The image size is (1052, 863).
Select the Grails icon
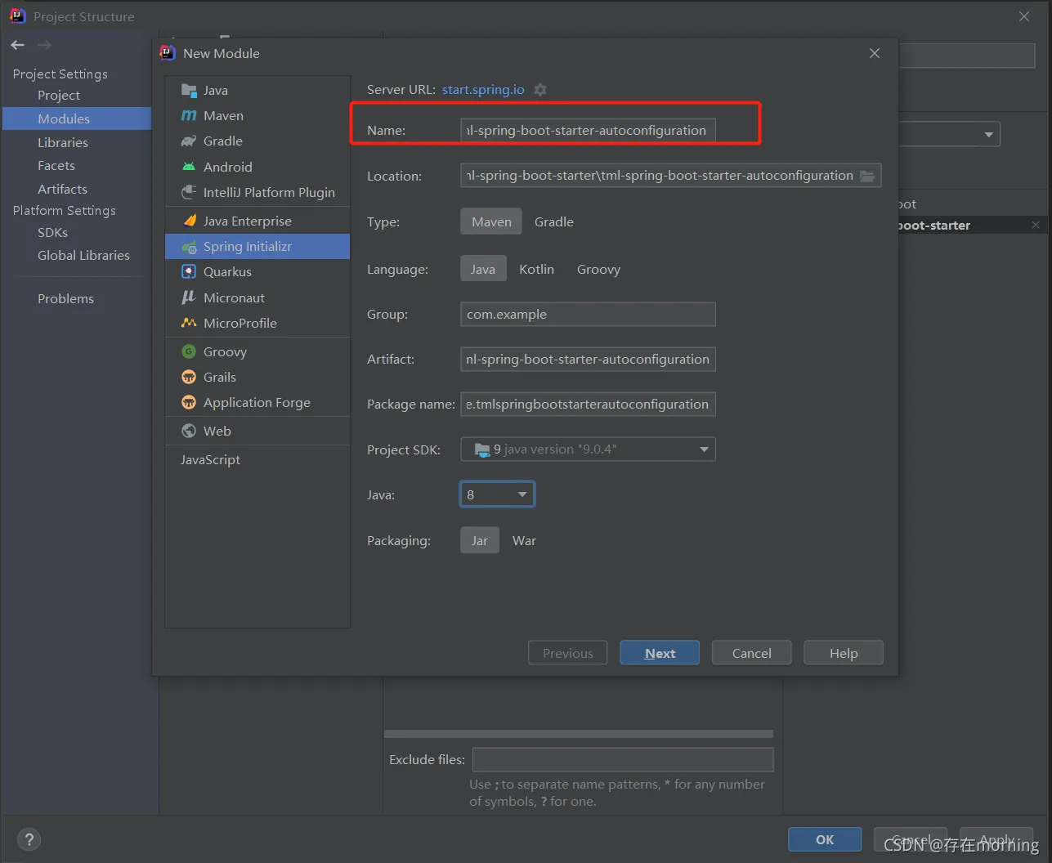tap(189, 377)
